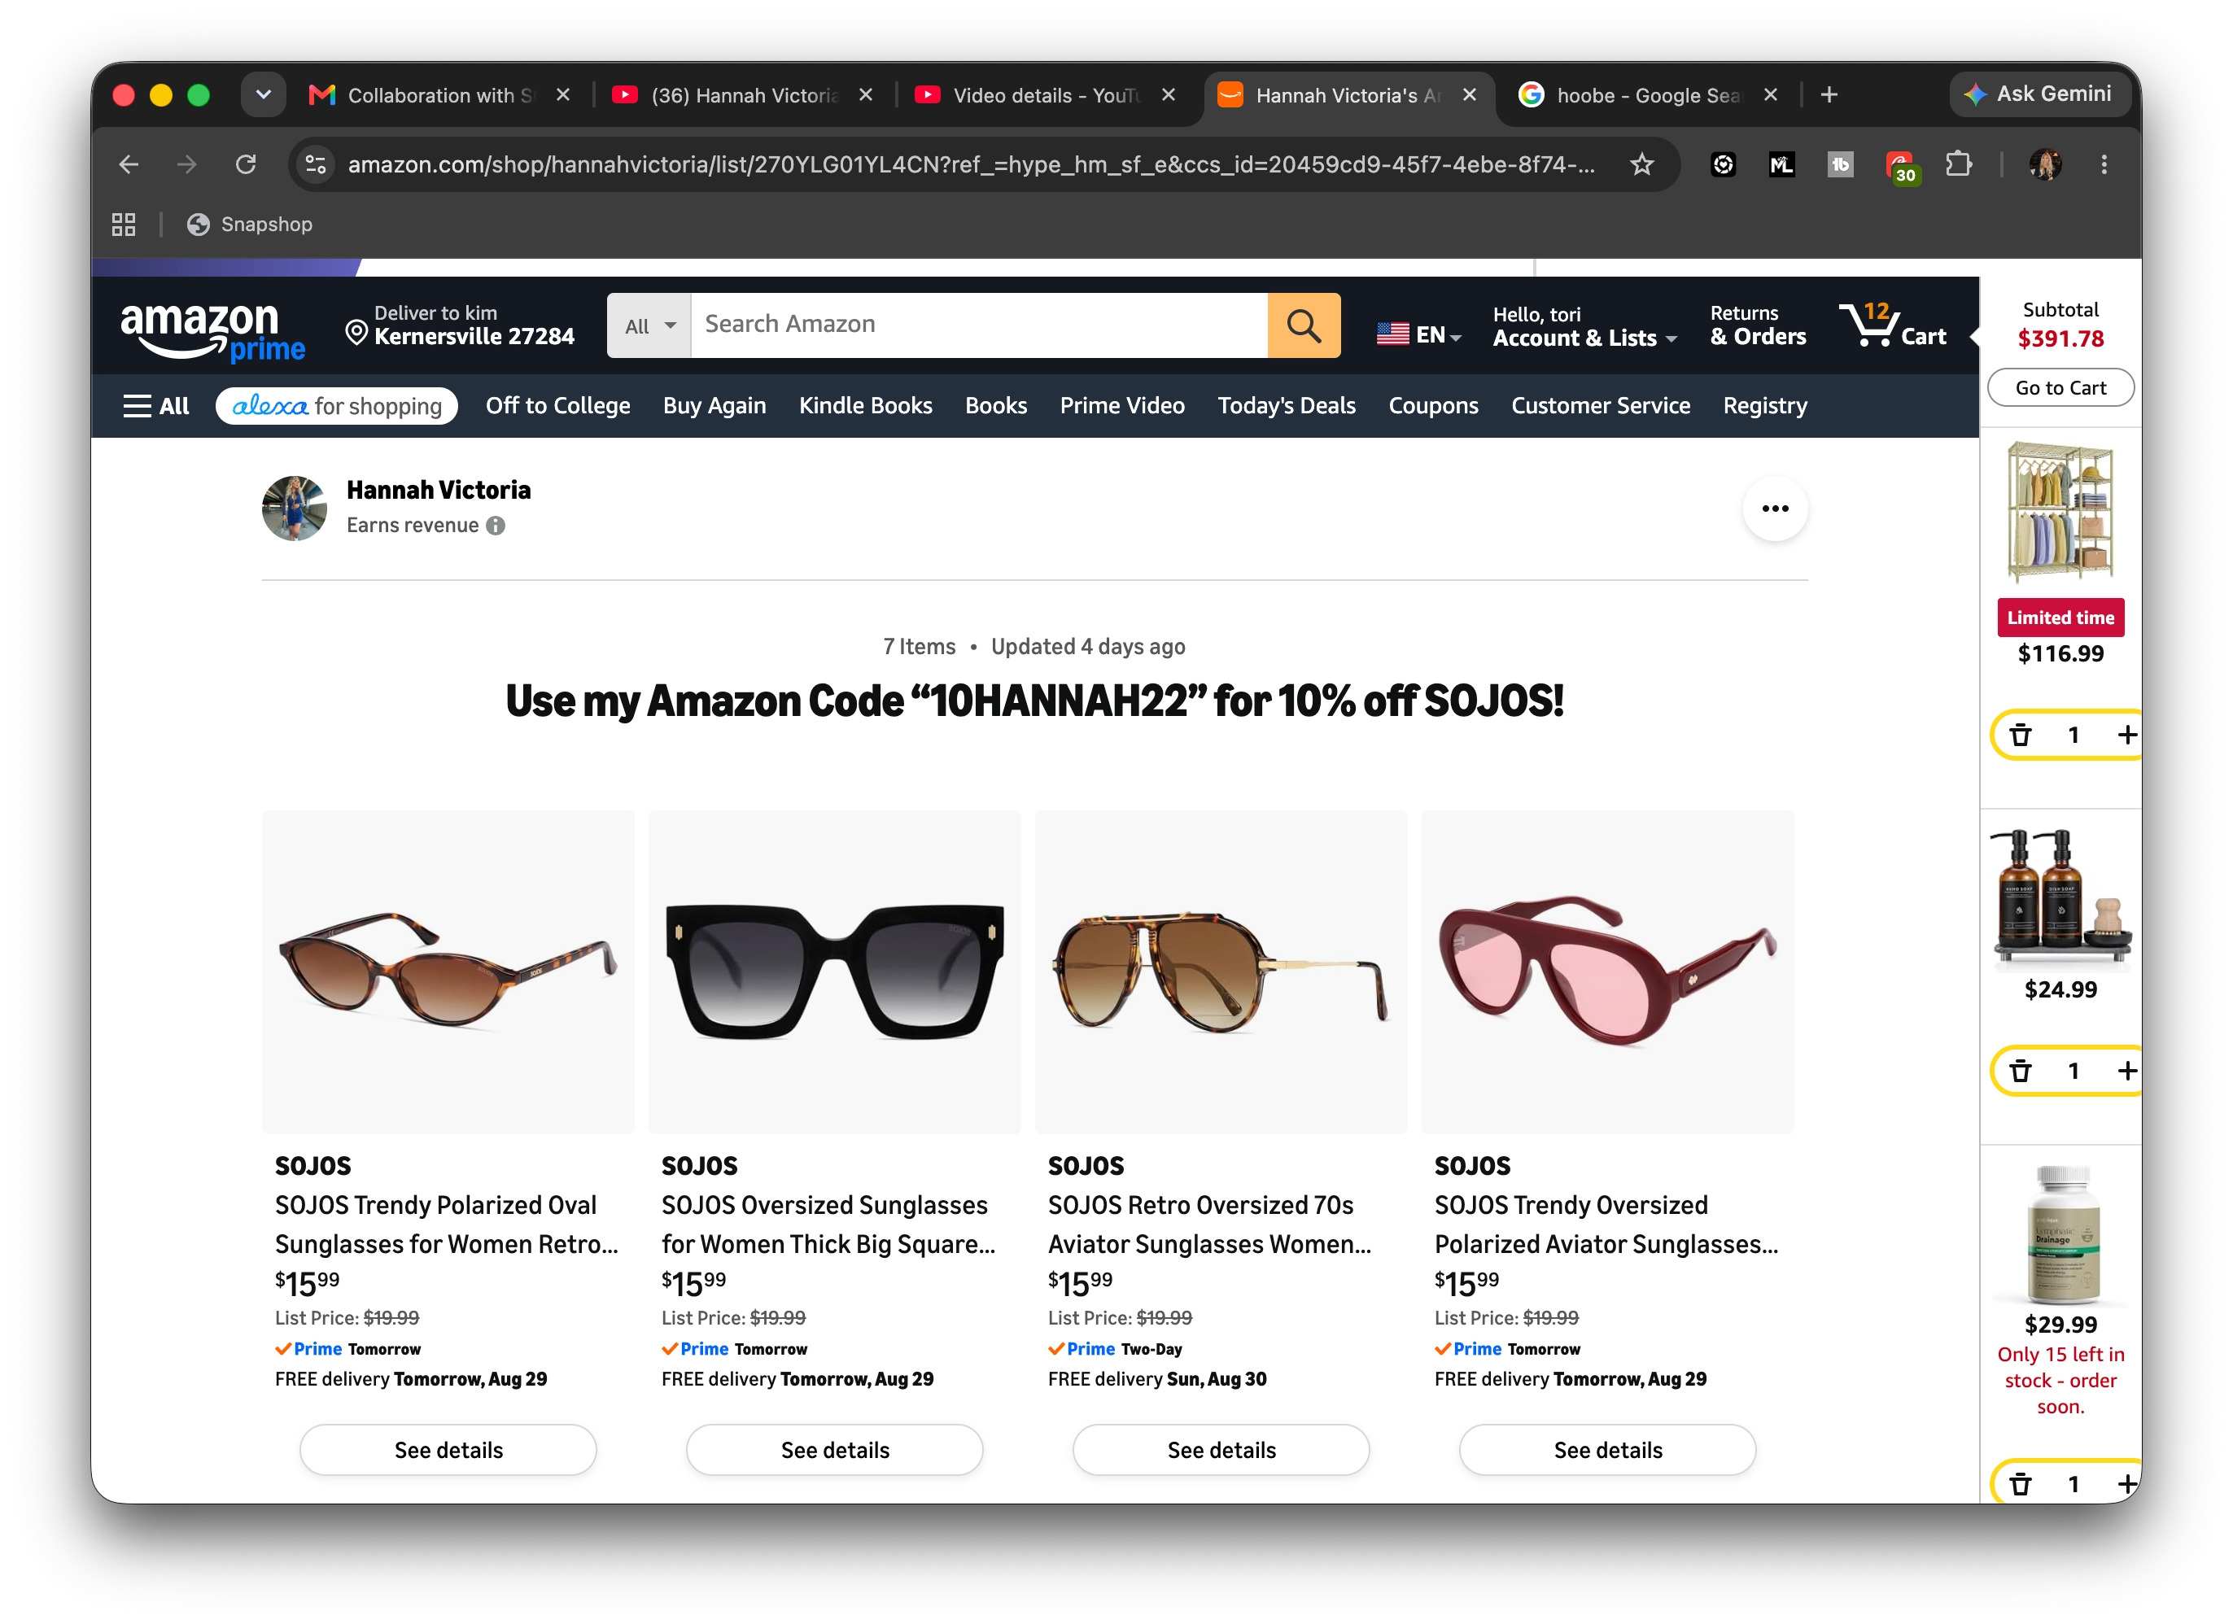
Task: Open the tab search dropdown arrow
Action: pos(263,95)
